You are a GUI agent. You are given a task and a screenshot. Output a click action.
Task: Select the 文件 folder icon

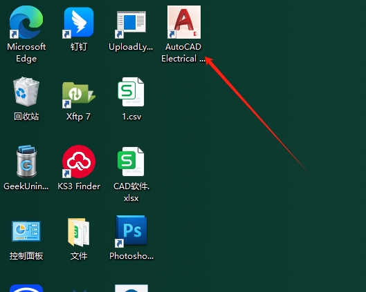point(79,232)
